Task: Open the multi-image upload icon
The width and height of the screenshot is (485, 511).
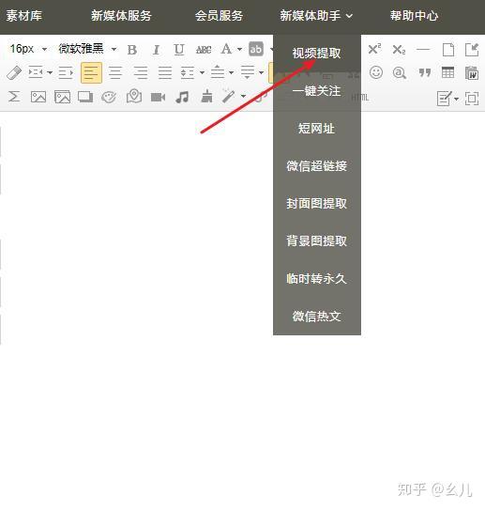Action: [62, 97]
